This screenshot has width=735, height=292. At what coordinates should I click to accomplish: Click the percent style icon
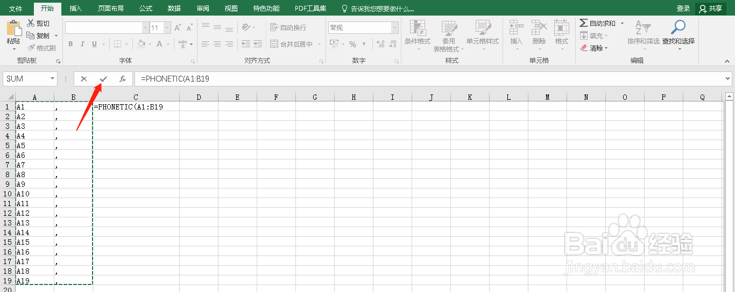352,44
